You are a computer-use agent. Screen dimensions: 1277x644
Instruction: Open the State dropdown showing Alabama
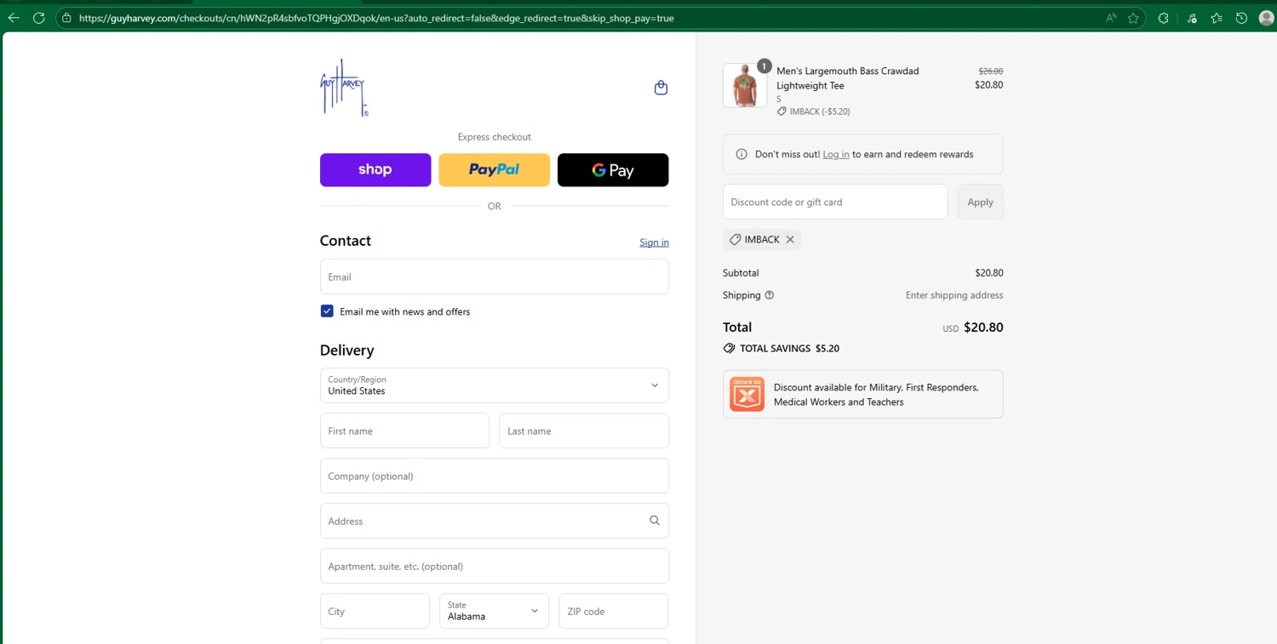(494, 611)
